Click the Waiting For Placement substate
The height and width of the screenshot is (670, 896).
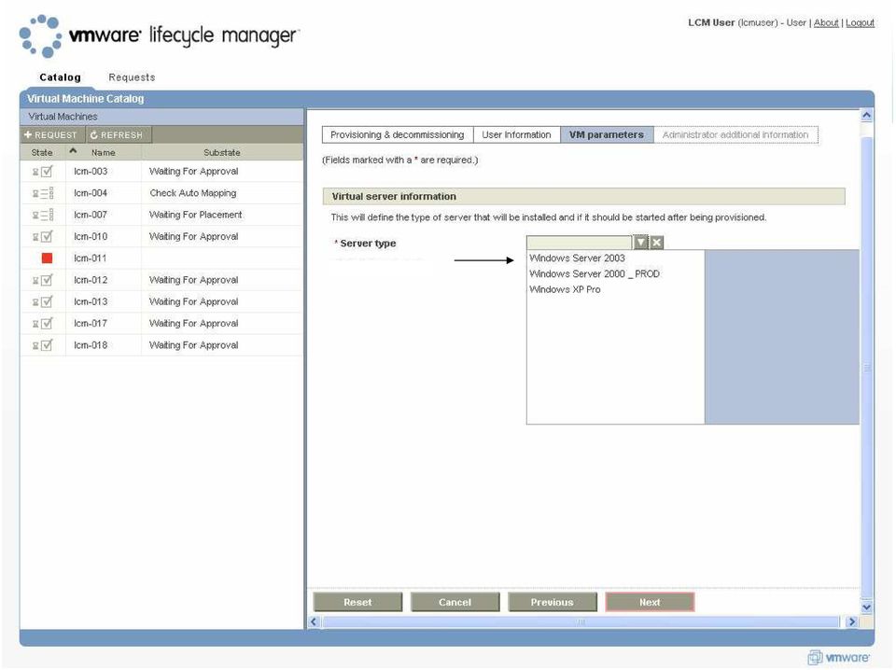click(195, 215)
